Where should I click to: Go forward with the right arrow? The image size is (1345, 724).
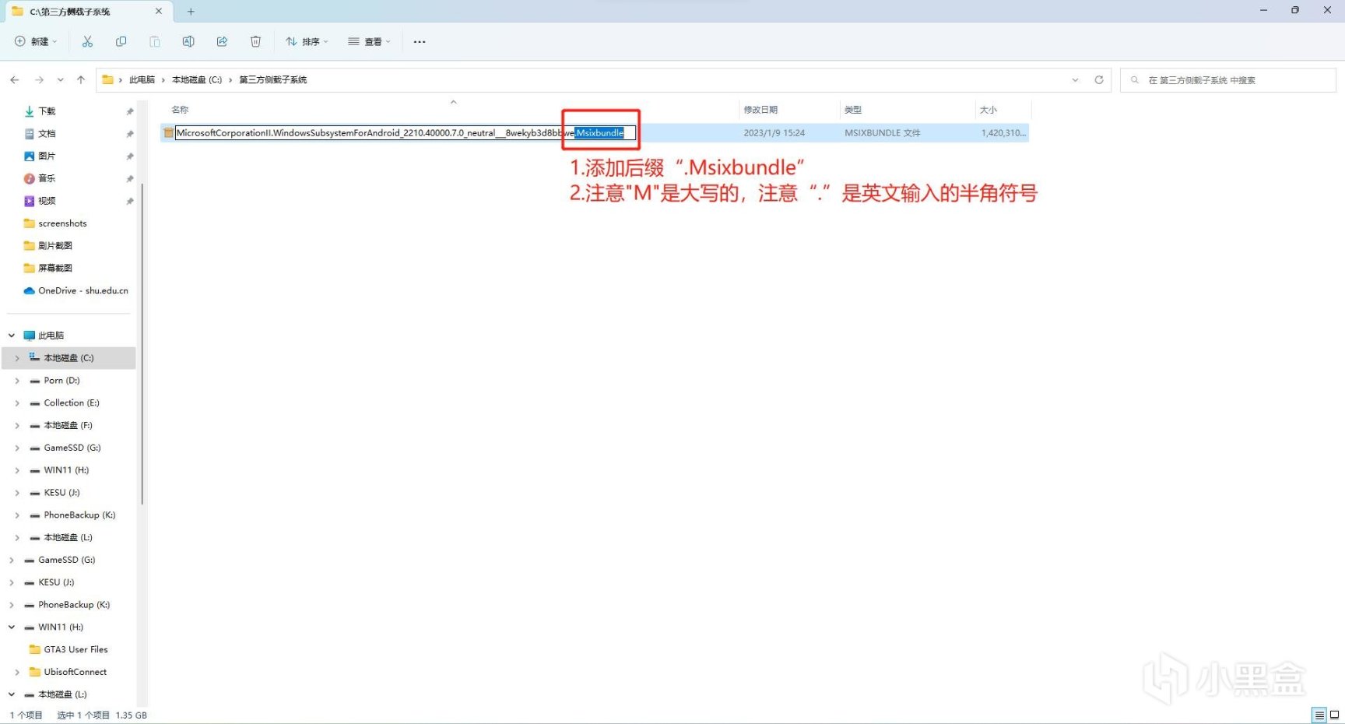(39, 79)
